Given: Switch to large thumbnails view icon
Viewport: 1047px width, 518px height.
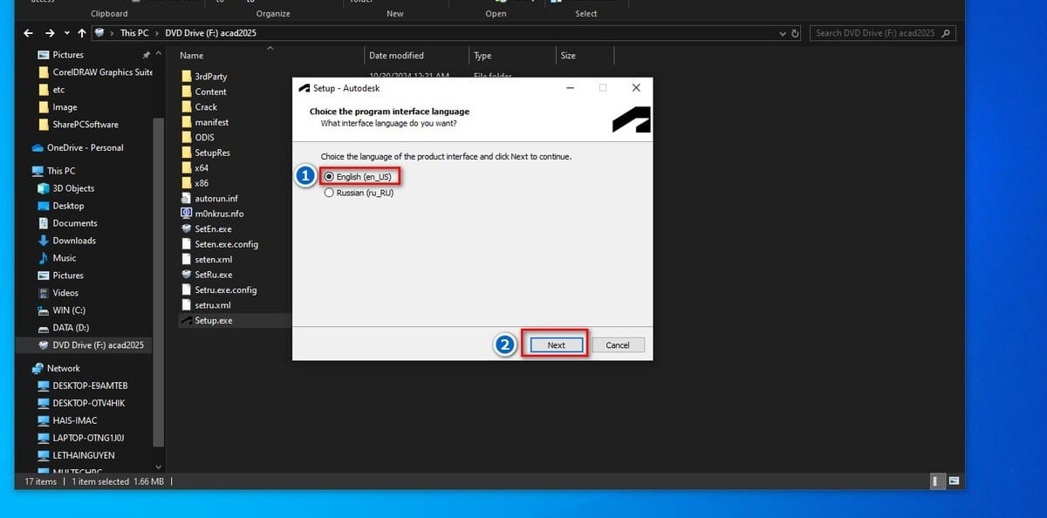Looking at the screenshot, I should coord(954,481).
